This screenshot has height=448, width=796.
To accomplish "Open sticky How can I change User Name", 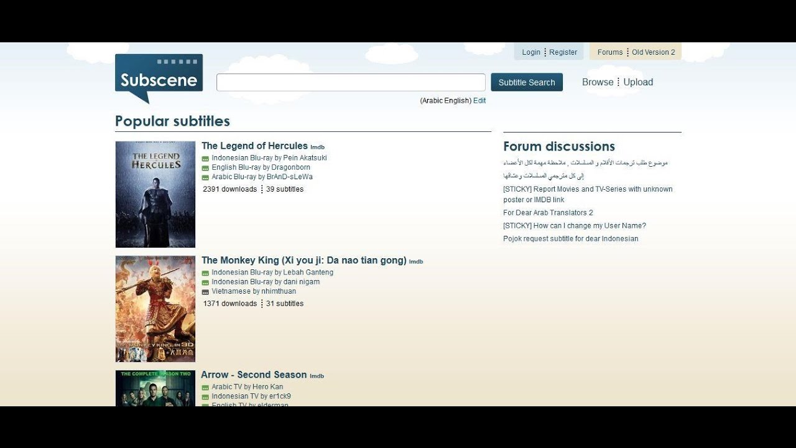I will pos(575,226).
